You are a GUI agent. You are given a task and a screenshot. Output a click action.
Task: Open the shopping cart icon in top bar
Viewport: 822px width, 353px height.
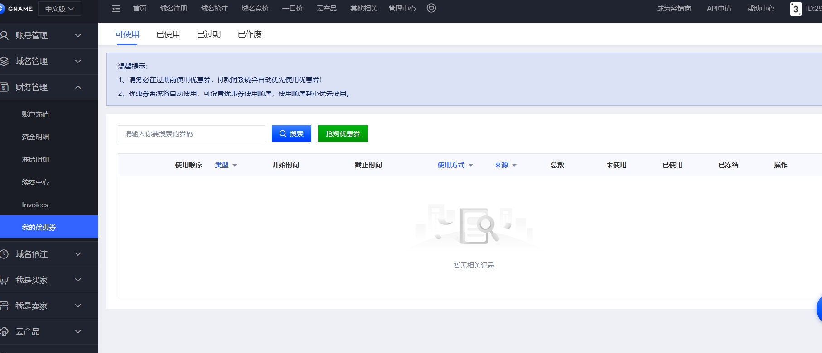(x=431, y=8)
